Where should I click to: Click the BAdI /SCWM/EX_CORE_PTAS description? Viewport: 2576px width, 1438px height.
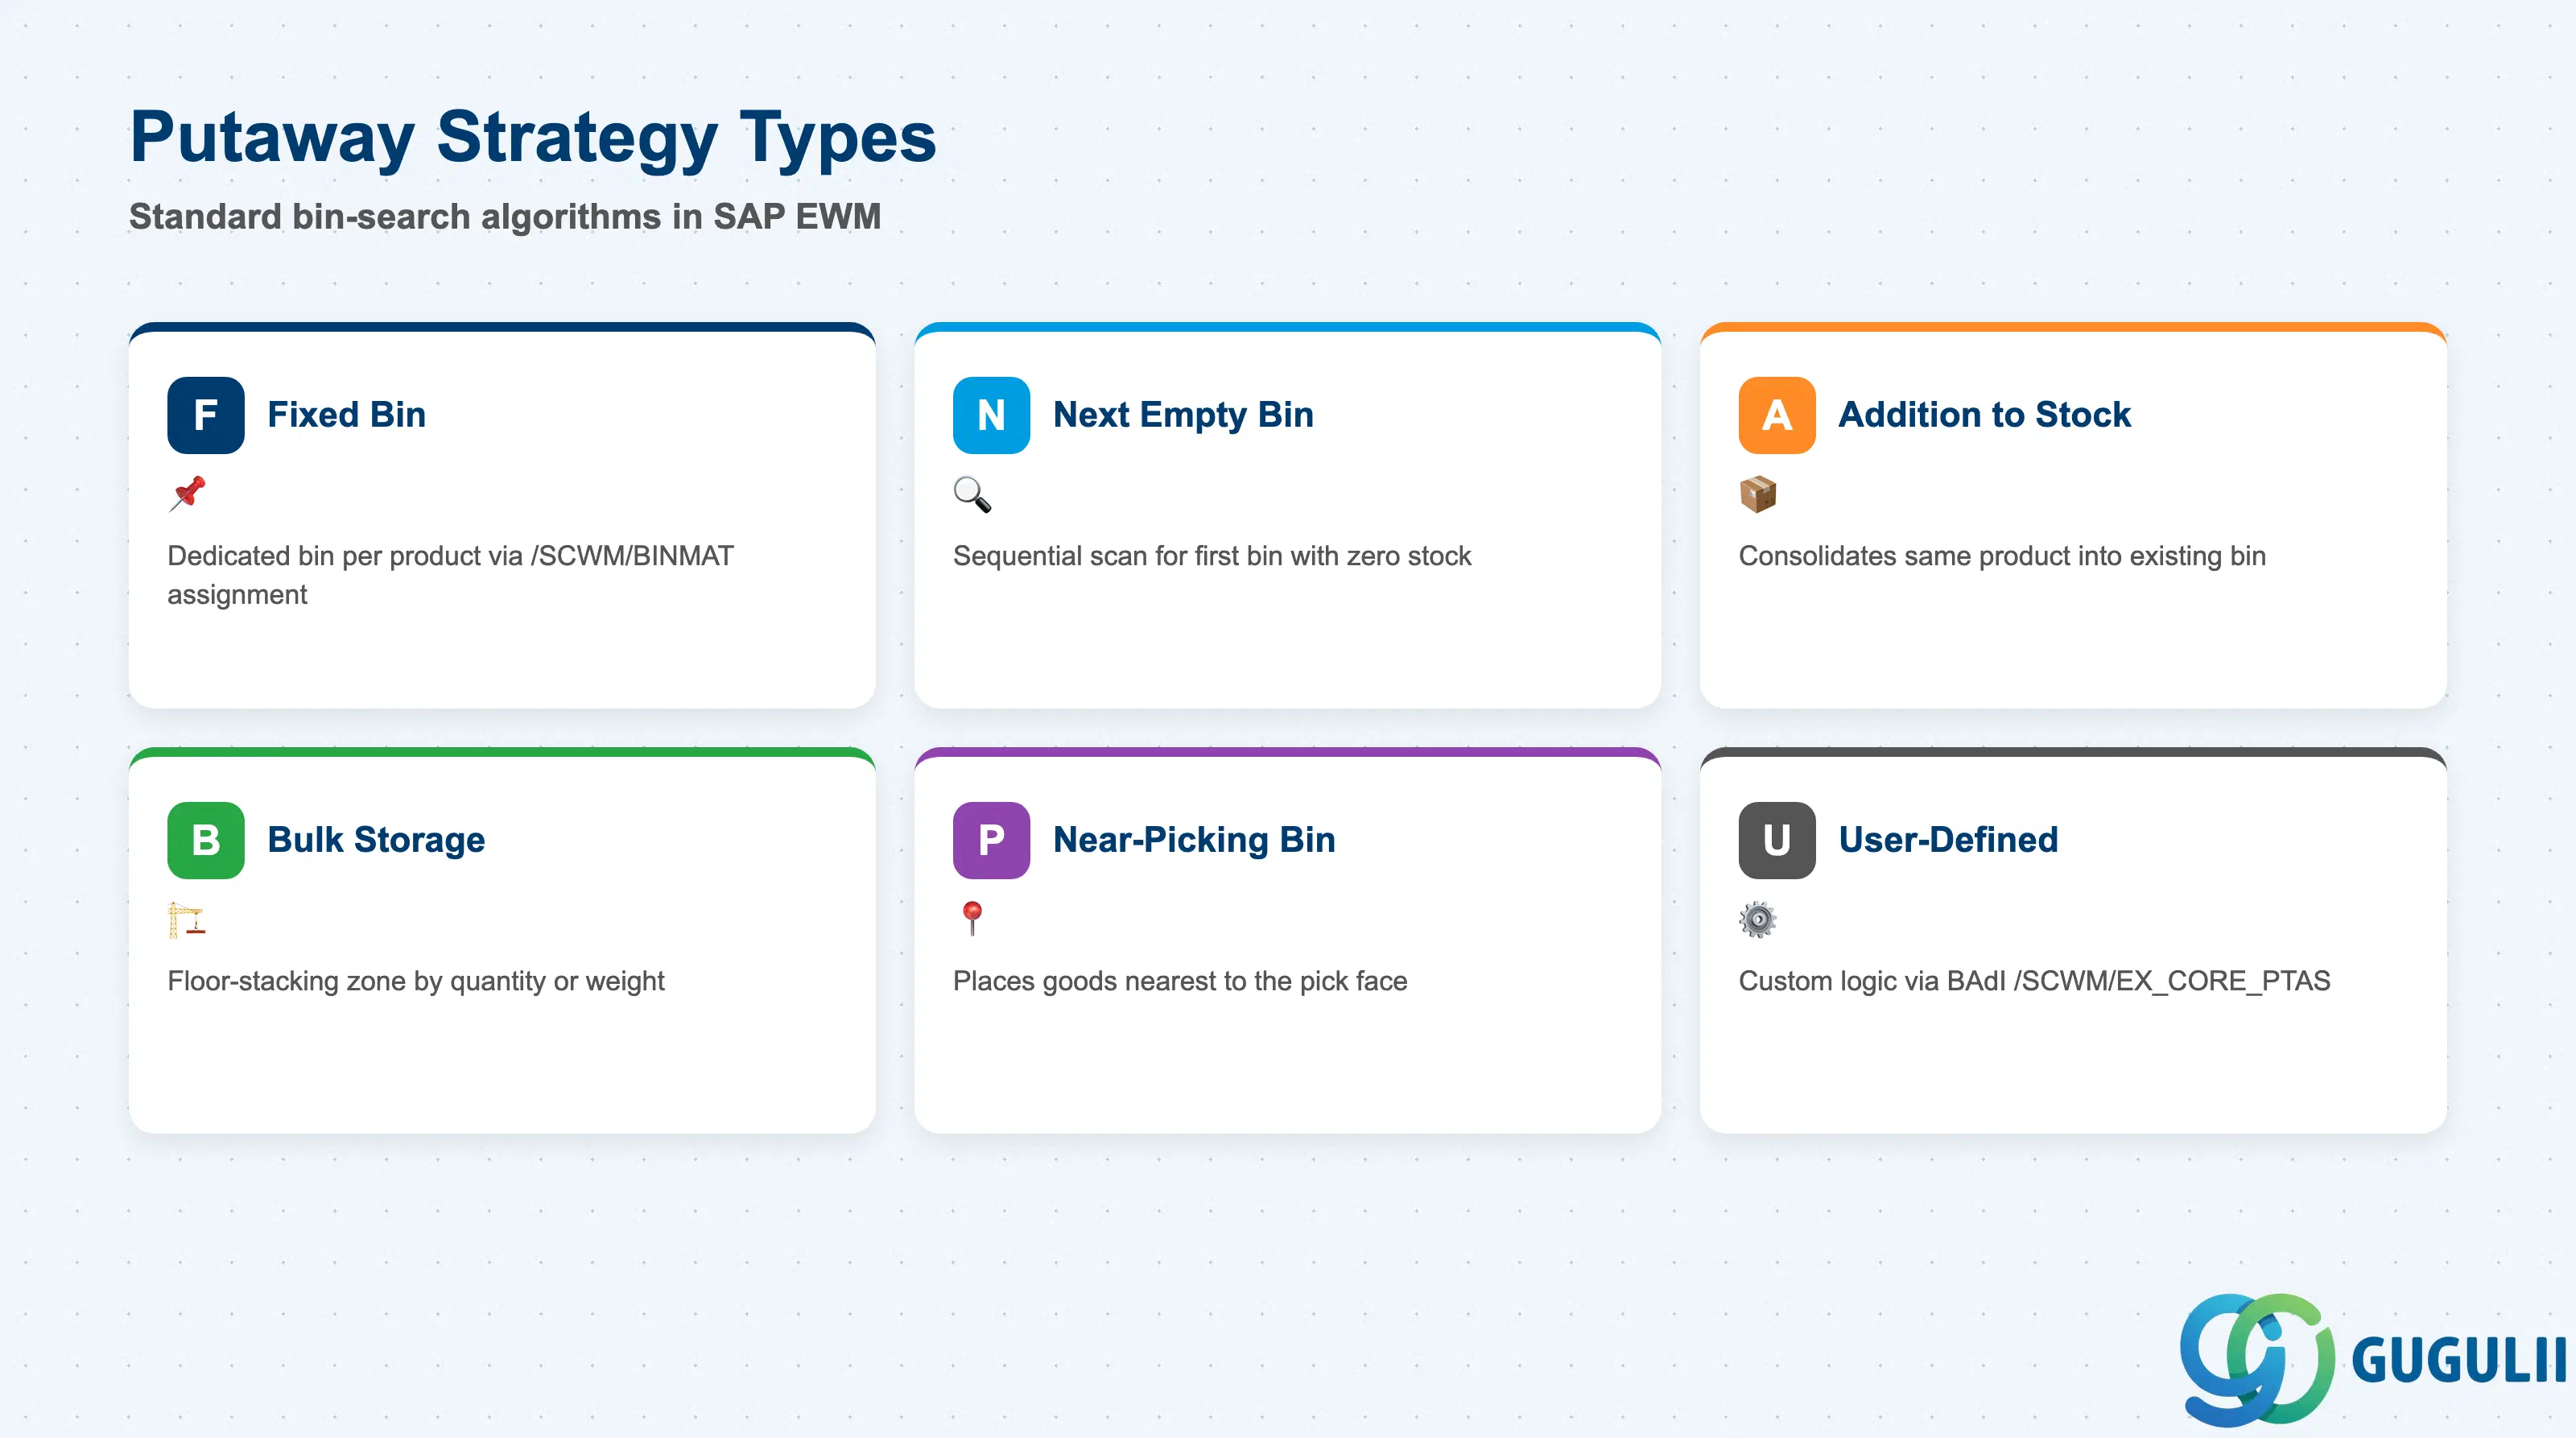pyautogui.click(x=2034, y=981)
